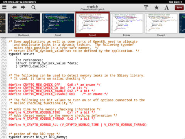Screen dimensions: 185x139
Task: Tap the Tab Size: 4 indicator
Action: pos(175,2)
